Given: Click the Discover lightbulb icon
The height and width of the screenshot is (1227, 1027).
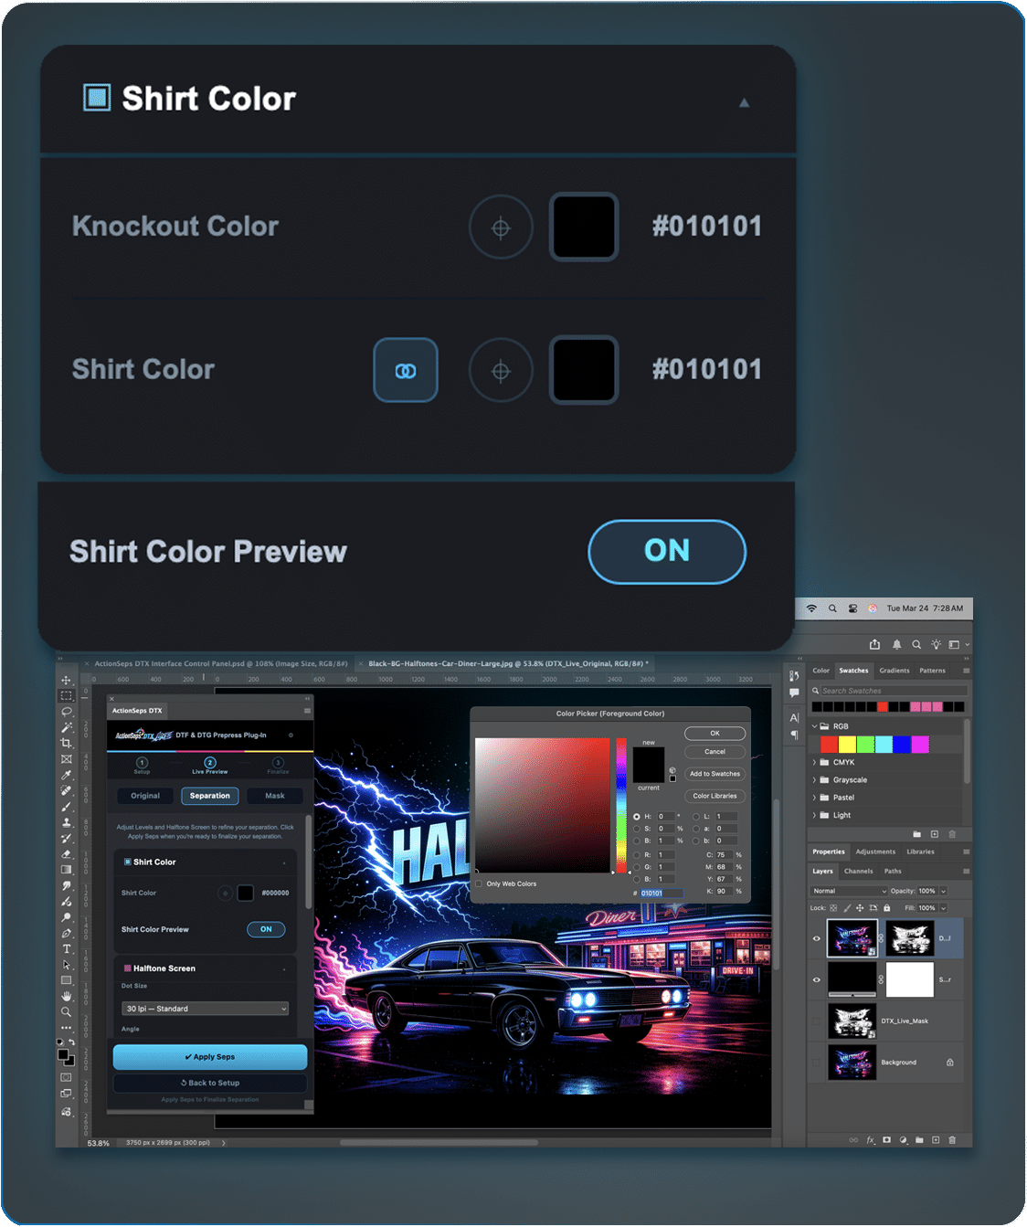Looking at the screenshot, I should (936, 644).
